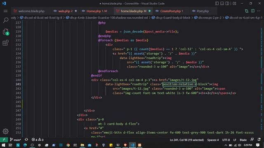
Task: Open the Search view in activity bar
Action: point(5,20)
